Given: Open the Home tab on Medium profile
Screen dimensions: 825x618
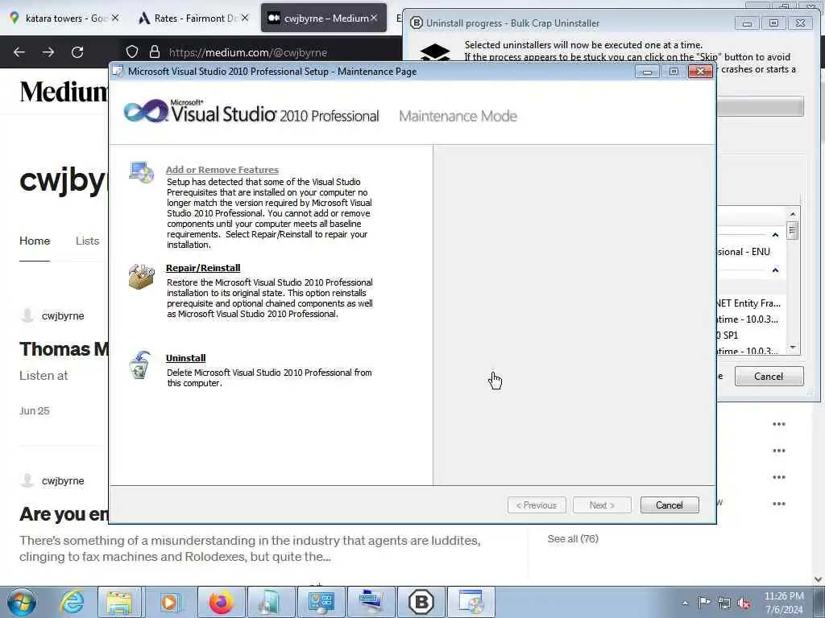Looking at the screenshot, I should (x=35, y=241).
